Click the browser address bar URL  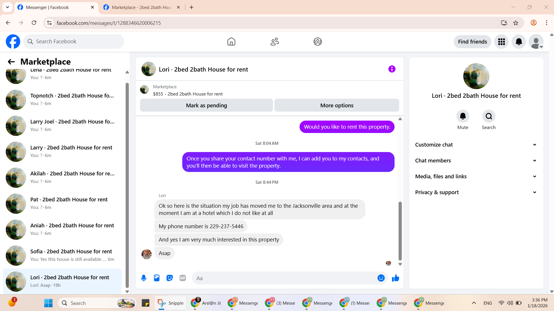109,23
